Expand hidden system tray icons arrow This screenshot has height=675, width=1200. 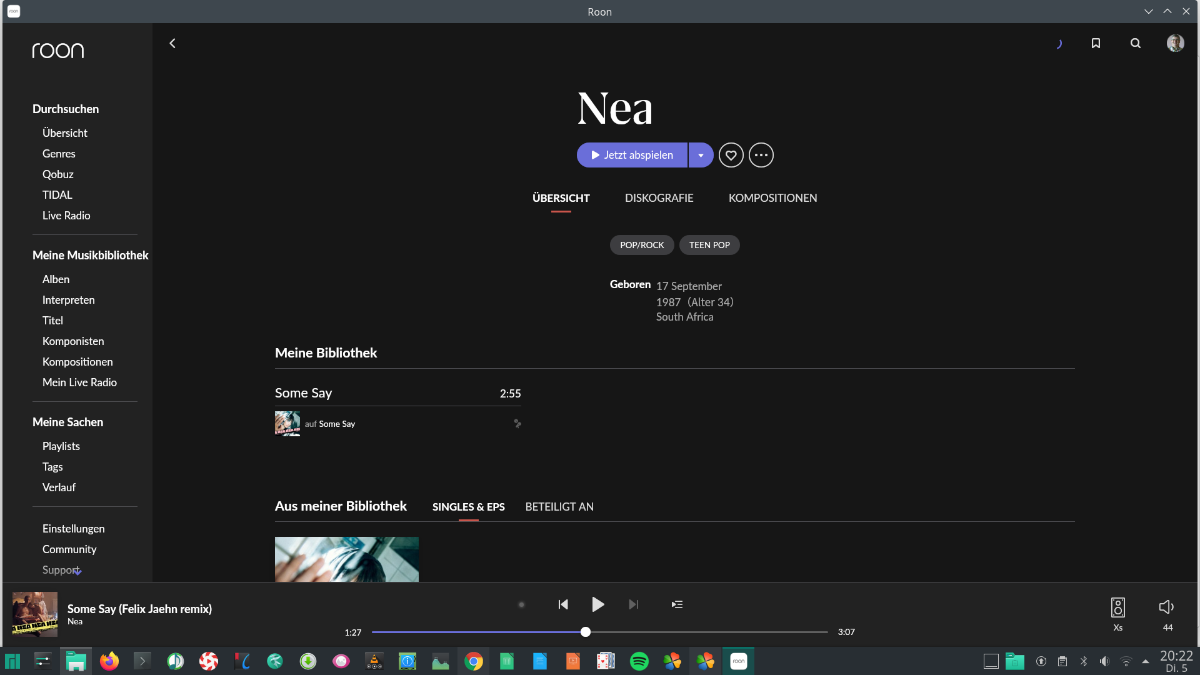[x=1146, y=661]
